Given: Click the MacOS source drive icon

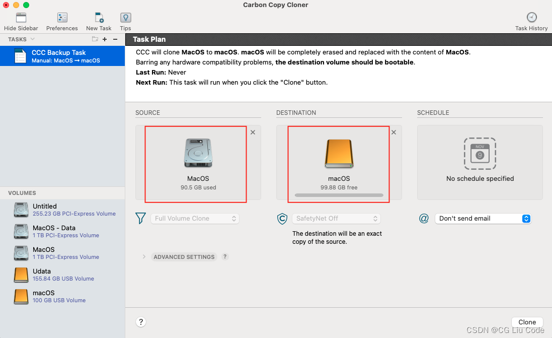Looking at the screenshot, I should click(x=198, y=153).
